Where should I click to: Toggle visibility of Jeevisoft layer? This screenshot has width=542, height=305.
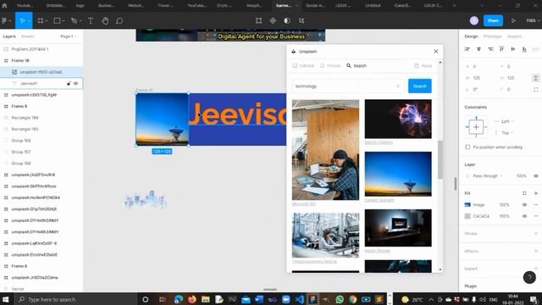coord(75,83)
